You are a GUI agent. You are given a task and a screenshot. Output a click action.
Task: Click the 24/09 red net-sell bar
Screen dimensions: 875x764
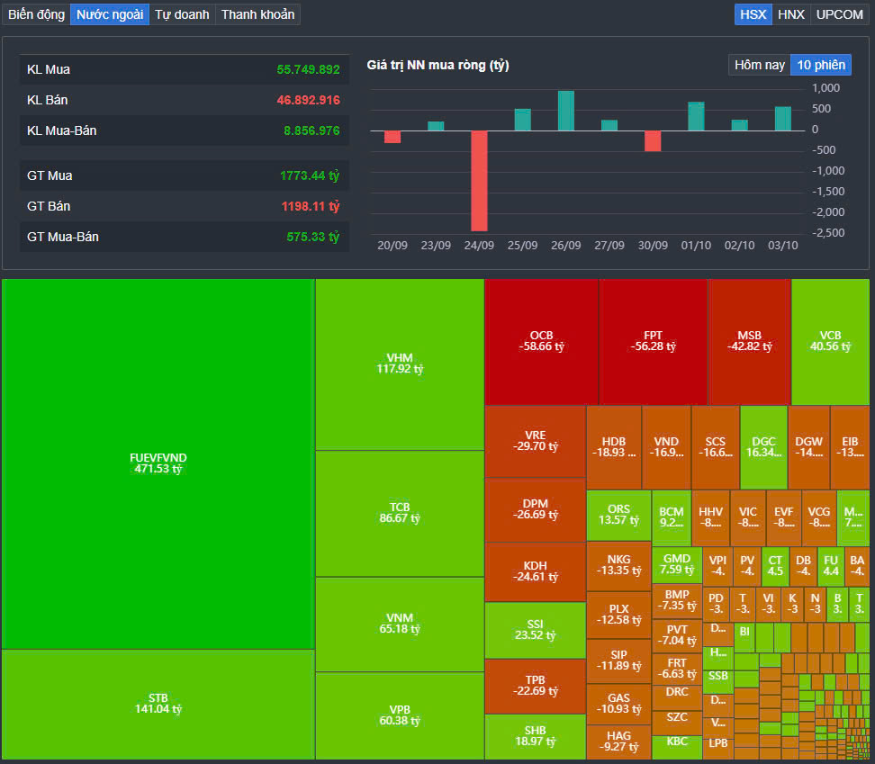point(479,181)
